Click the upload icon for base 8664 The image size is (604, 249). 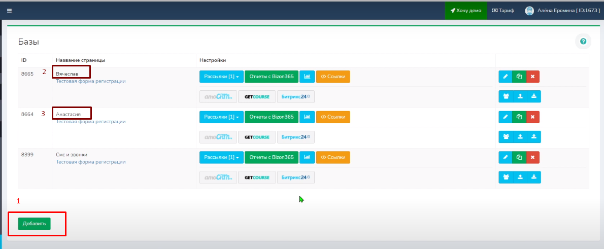(x=520, y=137)
